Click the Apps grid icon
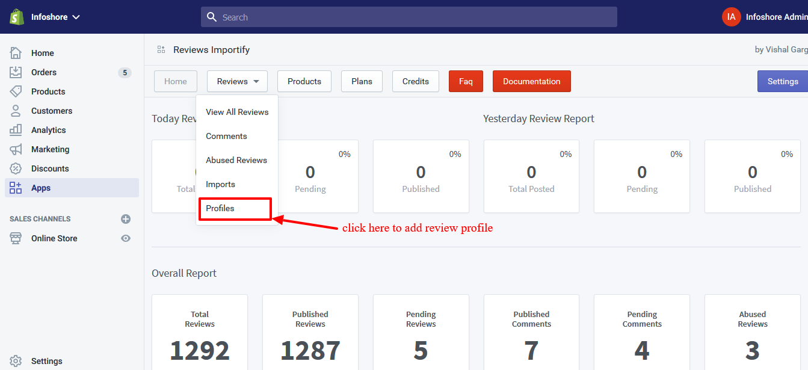 click(16, 188)
